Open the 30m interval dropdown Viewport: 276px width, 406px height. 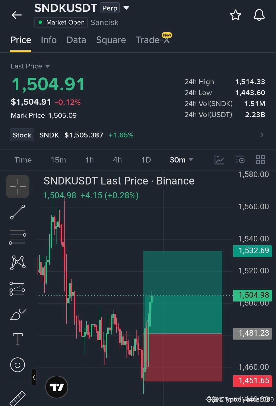181,160
